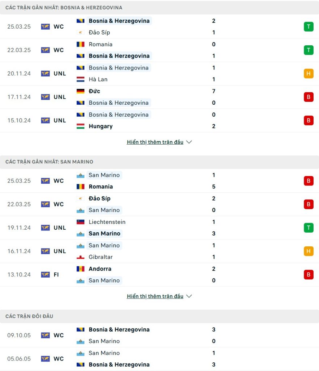Click the Andorra flag icon
This screenshot has height=371, width=319.
[80, 269]
